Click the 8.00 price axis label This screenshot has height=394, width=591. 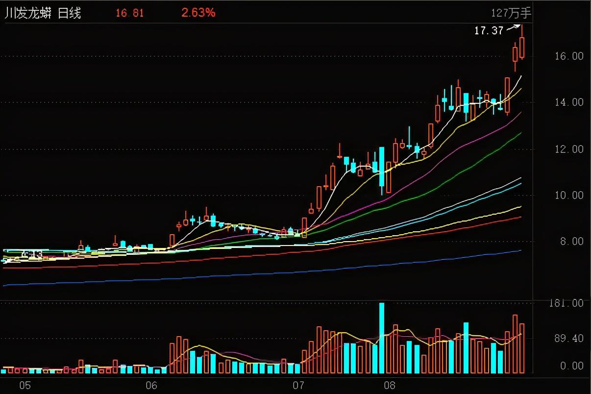[572, 241]
